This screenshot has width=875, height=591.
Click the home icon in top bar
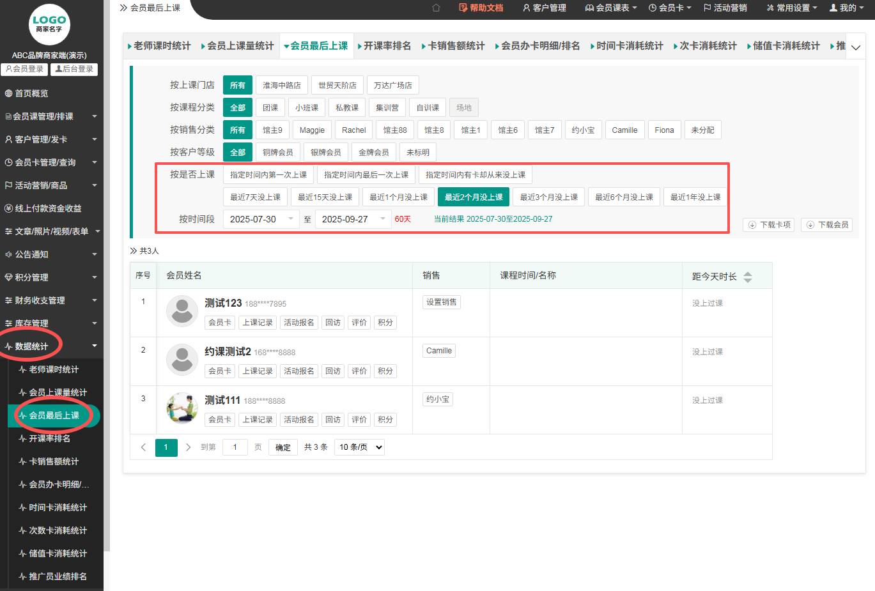pyautogui.click(x=436, y=8)
